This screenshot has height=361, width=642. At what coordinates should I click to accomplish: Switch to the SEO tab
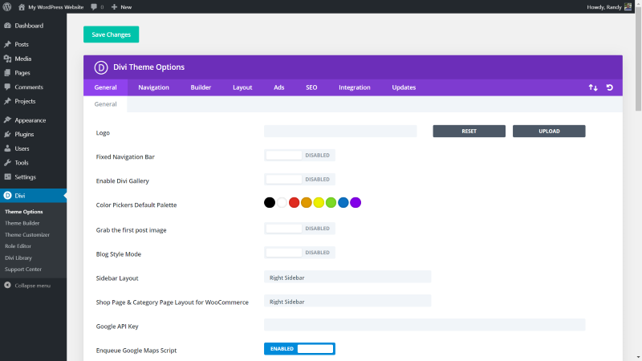(311, 87)
